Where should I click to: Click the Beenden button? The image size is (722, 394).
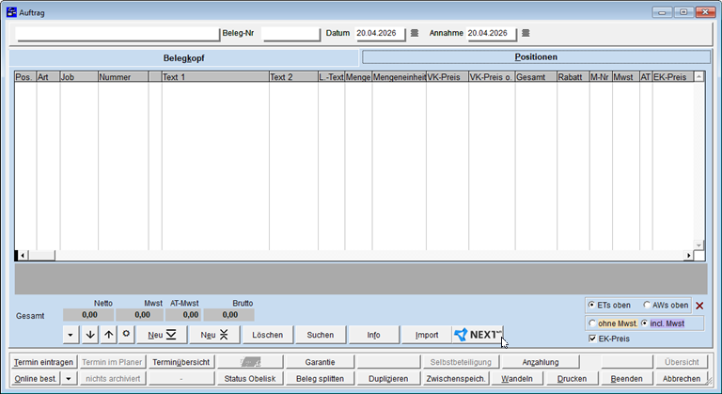pos(627,378)
